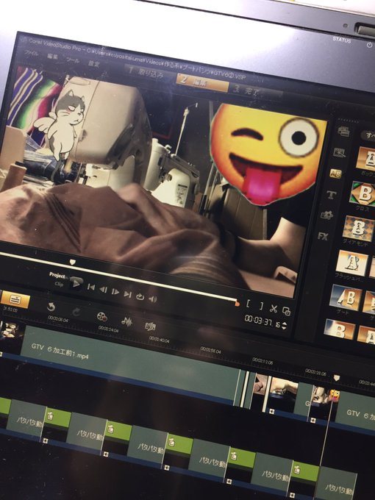The image size is (375, 500).
Task: Split clip with the scissors icon
Action: [274, 308]
